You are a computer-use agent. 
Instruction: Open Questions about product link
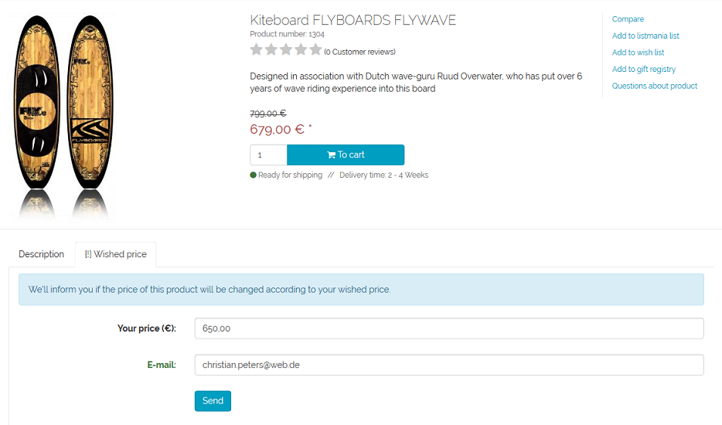pos(655,86)
